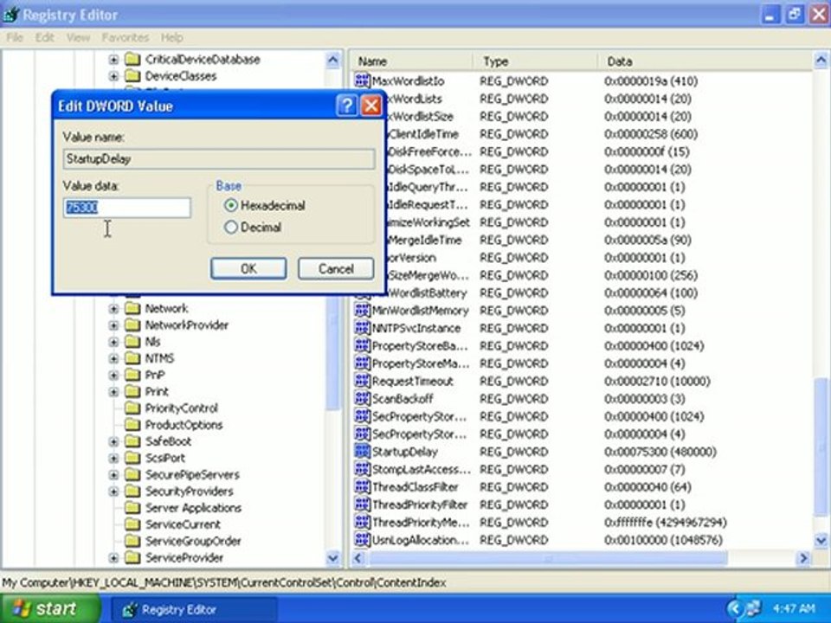The width and height of the screenshot is (831, 623).
Task: Click the SecurityProviders folder icon
Action: 132,491
